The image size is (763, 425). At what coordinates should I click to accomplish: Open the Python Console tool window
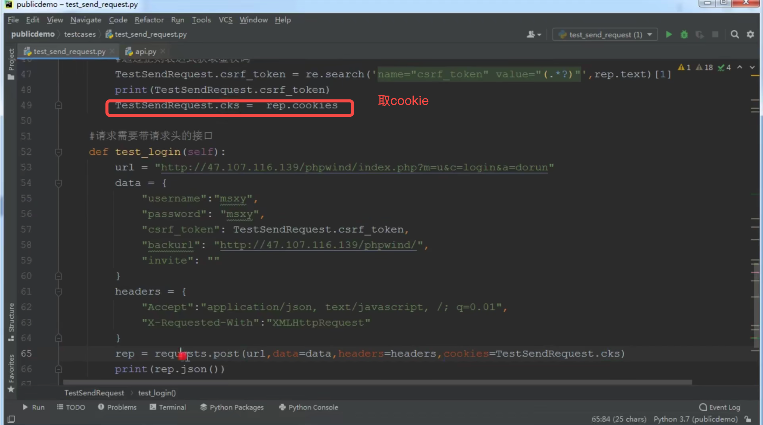click(x=309, y=407)
